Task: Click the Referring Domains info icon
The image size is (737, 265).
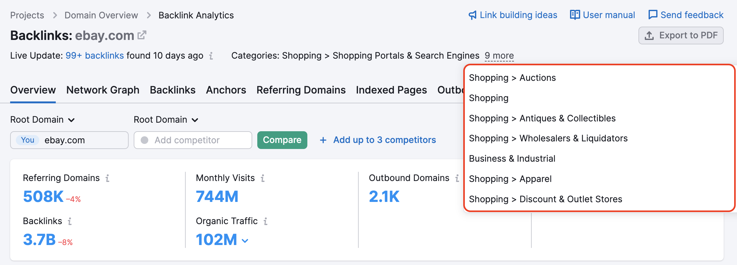Action: 107,178
